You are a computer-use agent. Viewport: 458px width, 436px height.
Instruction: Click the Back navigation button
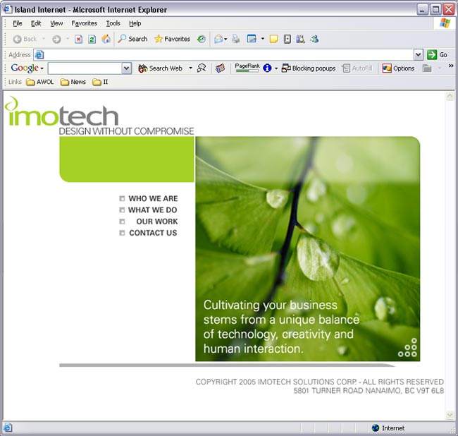click(25, 39)
